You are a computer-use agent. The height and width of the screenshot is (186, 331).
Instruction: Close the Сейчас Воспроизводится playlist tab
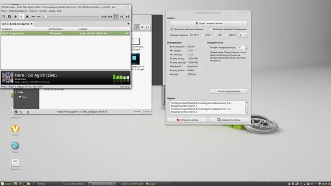tap(32, 24)
